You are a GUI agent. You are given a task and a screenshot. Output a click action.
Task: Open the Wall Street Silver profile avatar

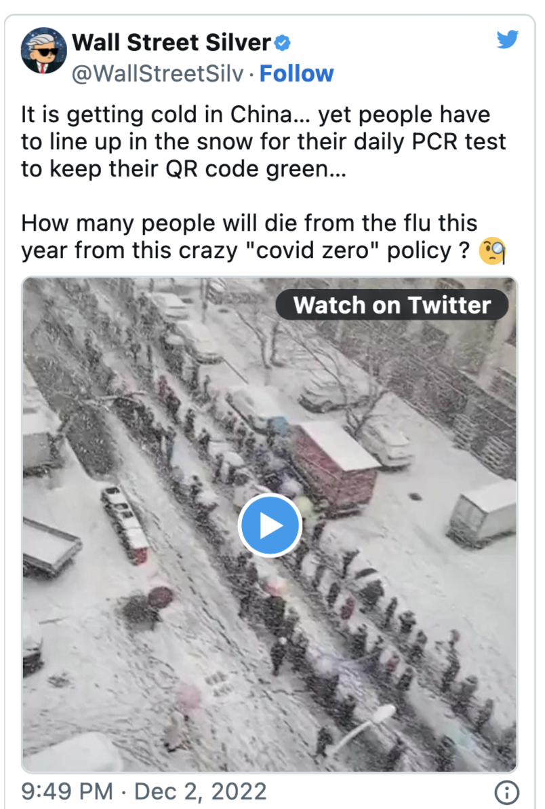point(44,50)
